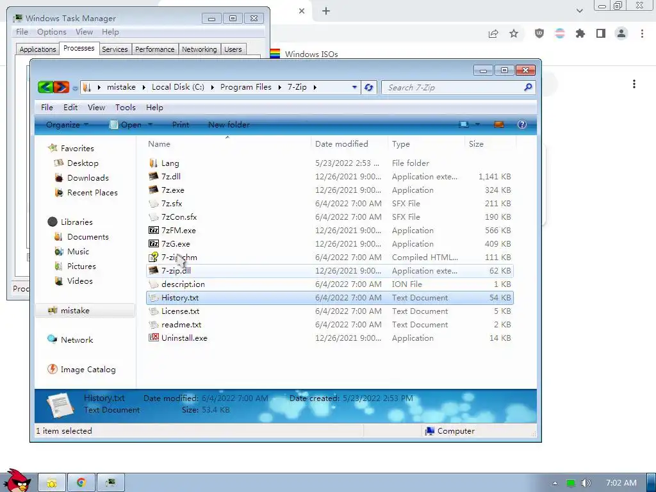Select Network in navigation pane
Screen dimensions: 656x492
77,340
